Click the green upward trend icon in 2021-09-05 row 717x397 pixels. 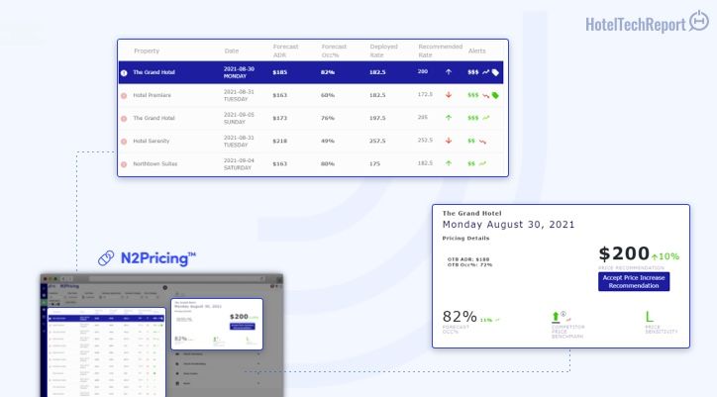pyautogui.click(x=485, y=118)
